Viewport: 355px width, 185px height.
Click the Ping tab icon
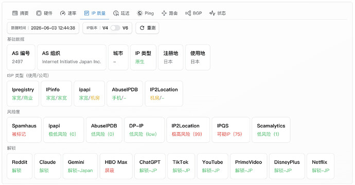click(x=140, y=13)
